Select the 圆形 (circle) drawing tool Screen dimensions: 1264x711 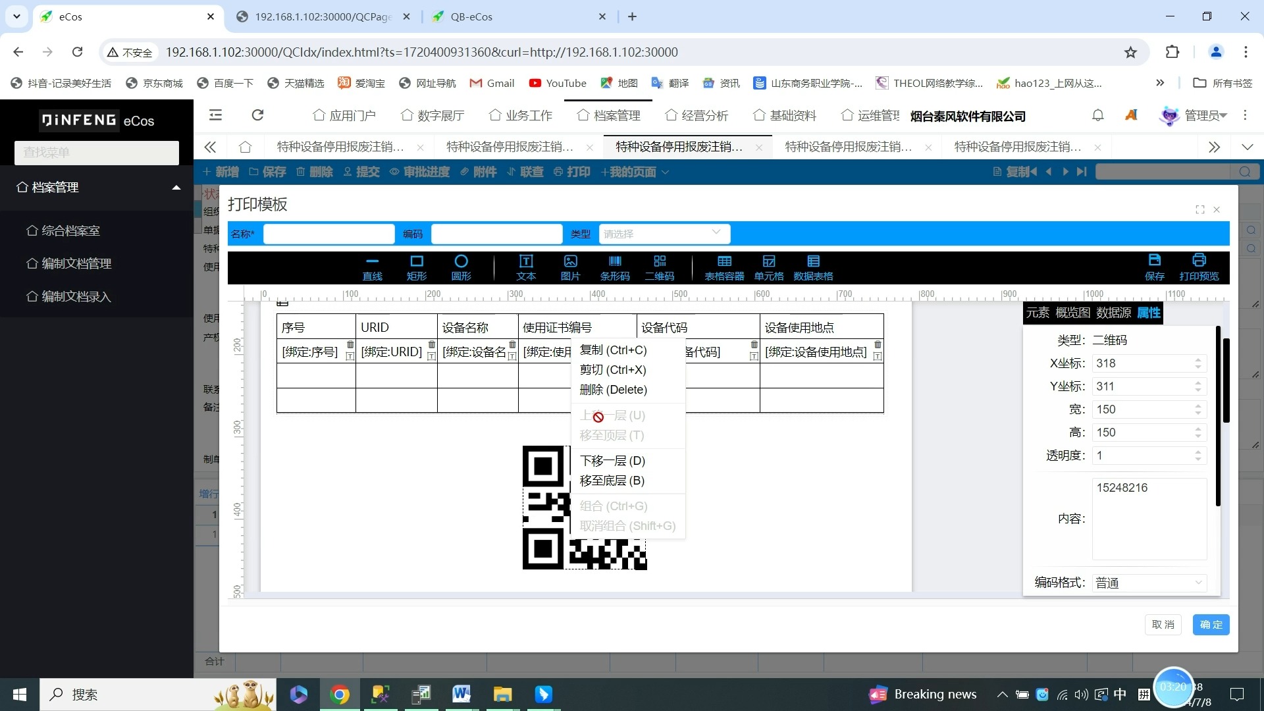pyautogui.click(x=460, y=267)
